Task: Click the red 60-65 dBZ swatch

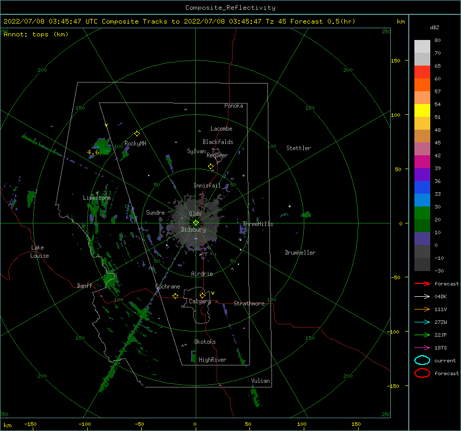Action: tap(422, 72)
